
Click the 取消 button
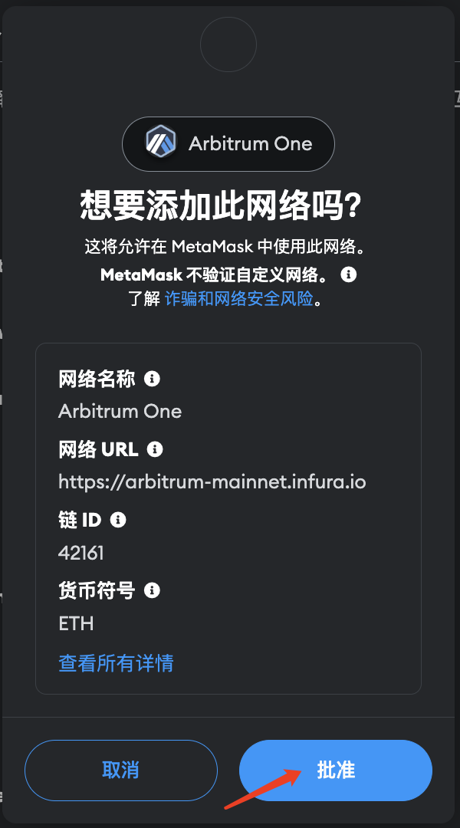pyautogui.click(x=121, y=770)
